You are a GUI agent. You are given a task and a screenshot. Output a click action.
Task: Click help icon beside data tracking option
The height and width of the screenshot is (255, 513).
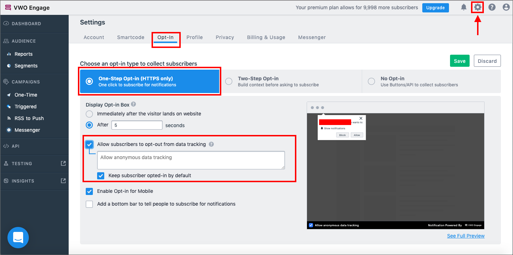211,144
